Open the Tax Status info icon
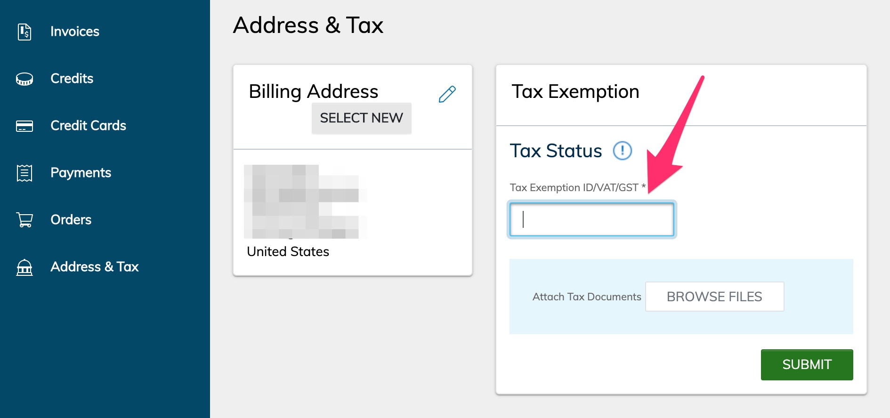Viewport: 890px width, 418px height. tap(622, 151)
